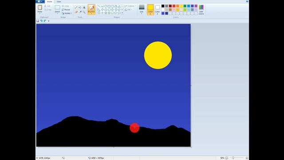Choose the Diamond shape
Image resolution: width=284 pixels, height=160 pixels.
103,10
